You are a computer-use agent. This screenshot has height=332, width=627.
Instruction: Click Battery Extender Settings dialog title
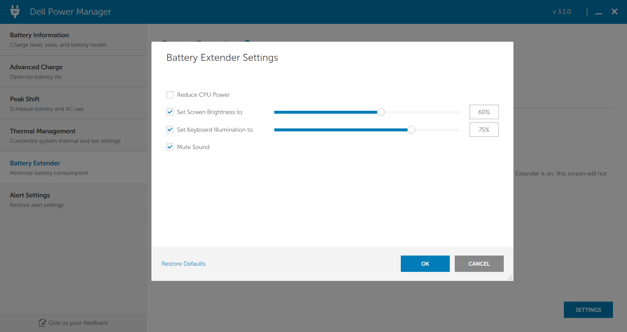(222, 58)
